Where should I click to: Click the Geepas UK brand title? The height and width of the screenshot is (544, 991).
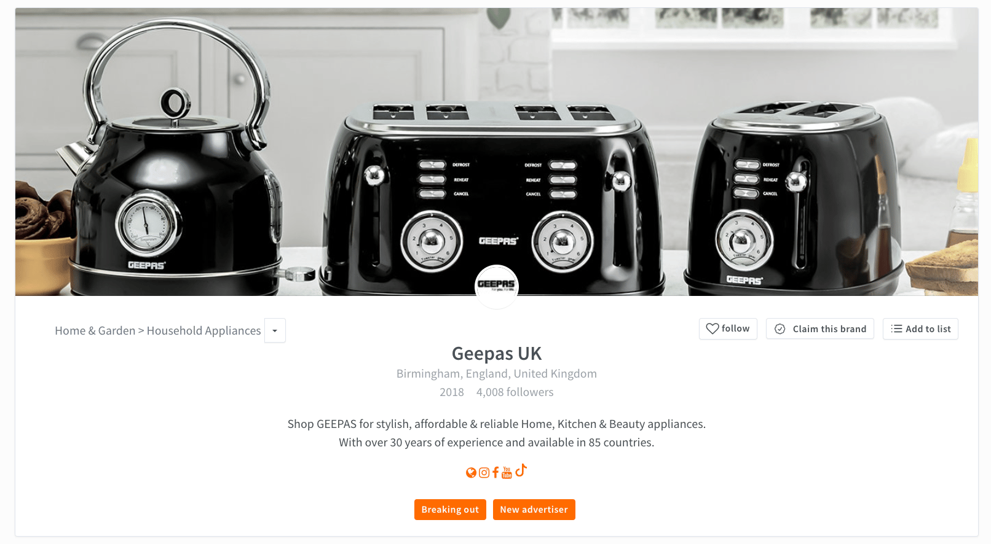[x=497, y=354]
